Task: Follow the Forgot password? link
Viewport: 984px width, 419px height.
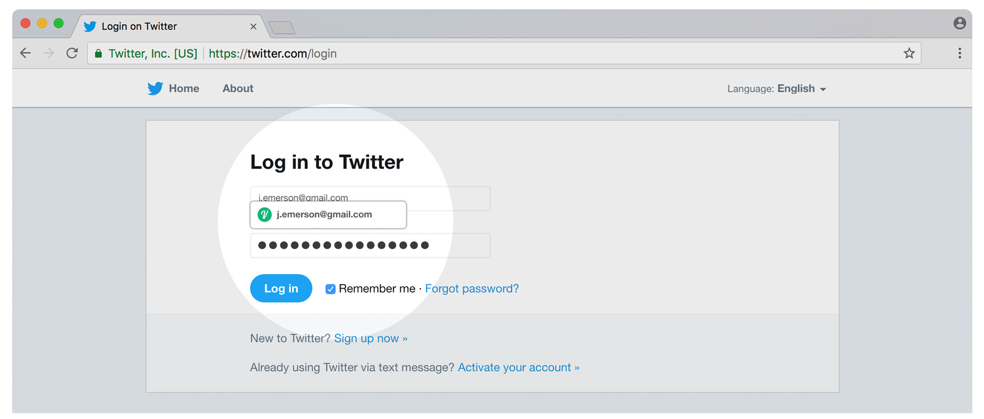Action: (x=472, y=288)
